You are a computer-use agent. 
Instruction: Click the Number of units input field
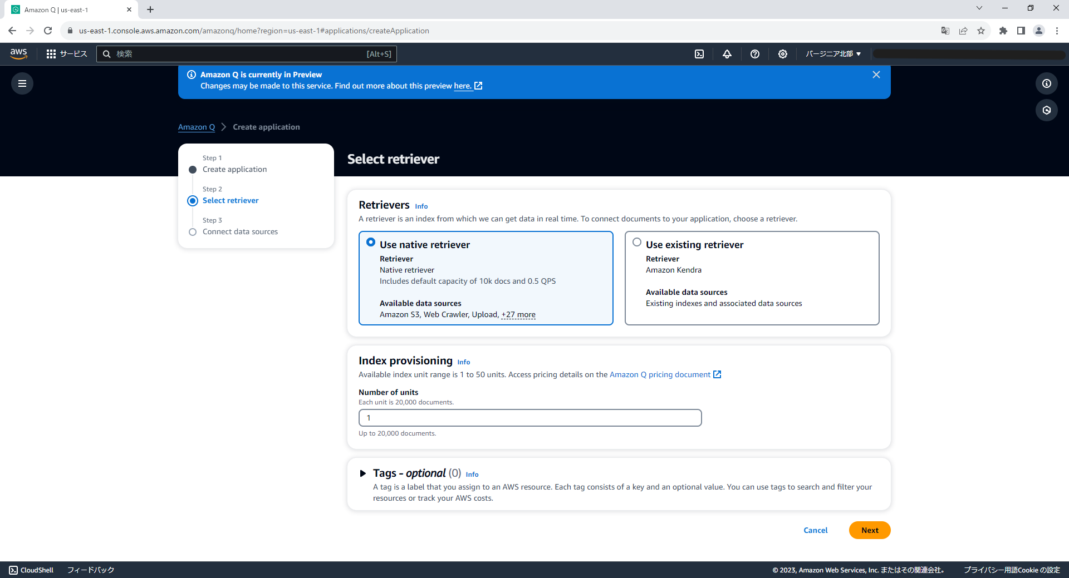click(x=529, y=417)
